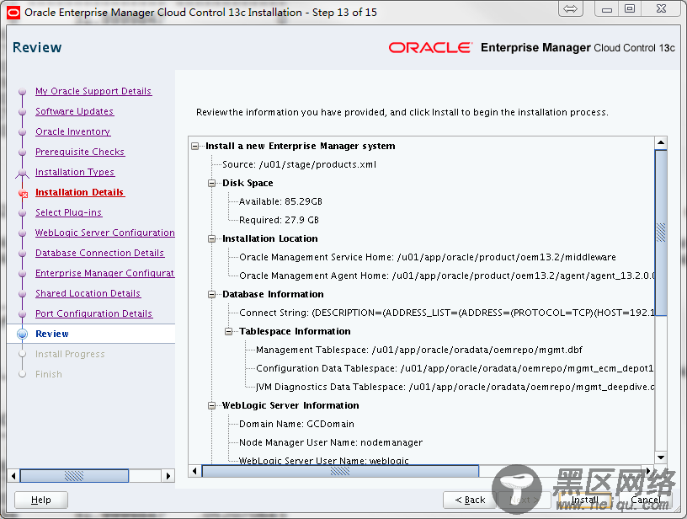
Task: Collapse the WebLogic Server Information node
Action: click(x=212, y=406)
